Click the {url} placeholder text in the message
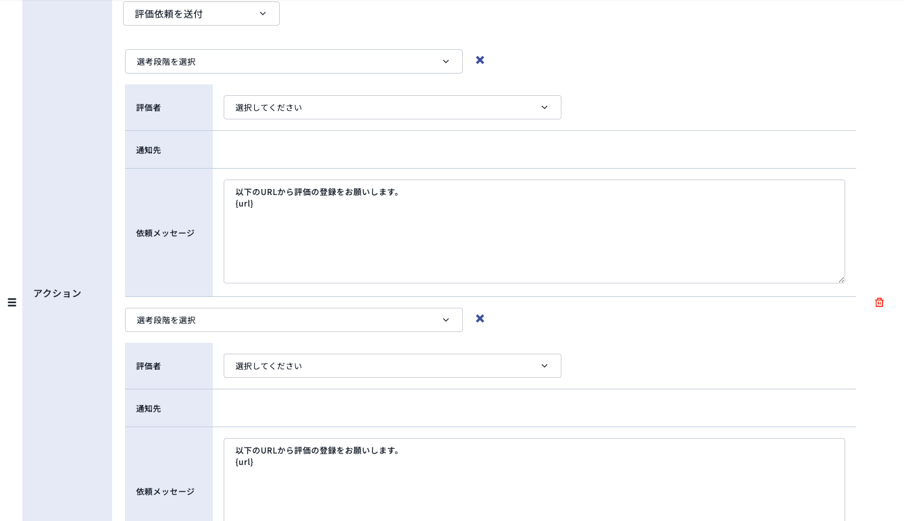Viewport: 904px width, 521px height. [245, 203]
